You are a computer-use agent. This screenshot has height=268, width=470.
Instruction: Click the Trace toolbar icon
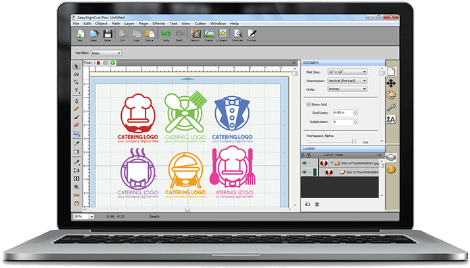click(x=209, y=34)
